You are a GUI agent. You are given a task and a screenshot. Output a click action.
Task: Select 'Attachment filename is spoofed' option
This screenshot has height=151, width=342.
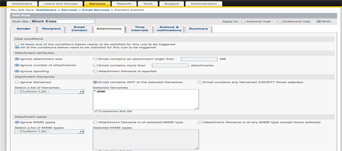click(x=95, y=71)
